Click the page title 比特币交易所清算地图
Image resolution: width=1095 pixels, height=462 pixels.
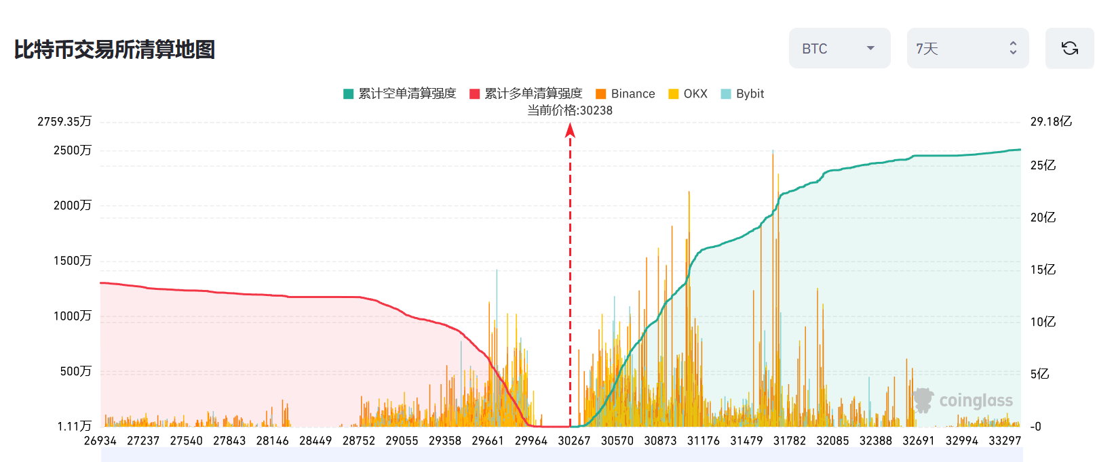[115, 49]
